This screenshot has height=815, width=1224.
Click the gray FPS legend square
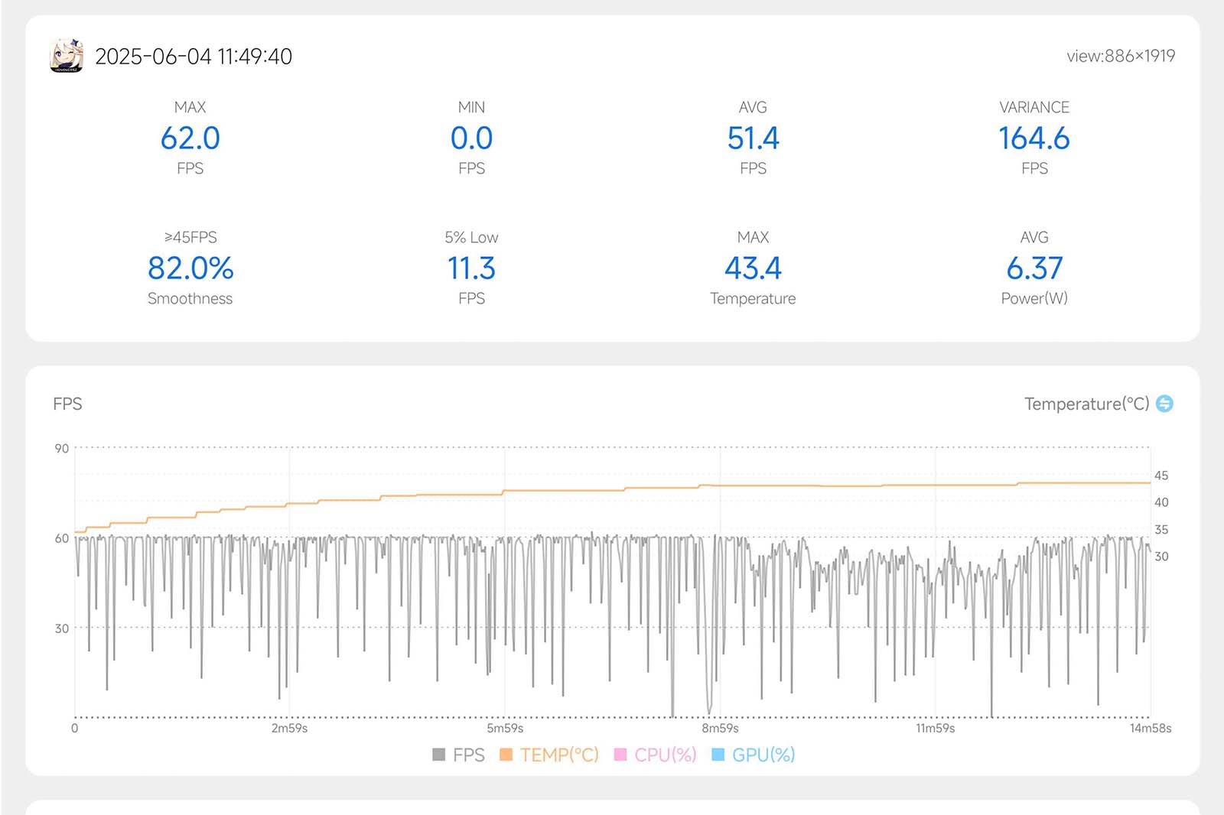(x=438, y=755)
